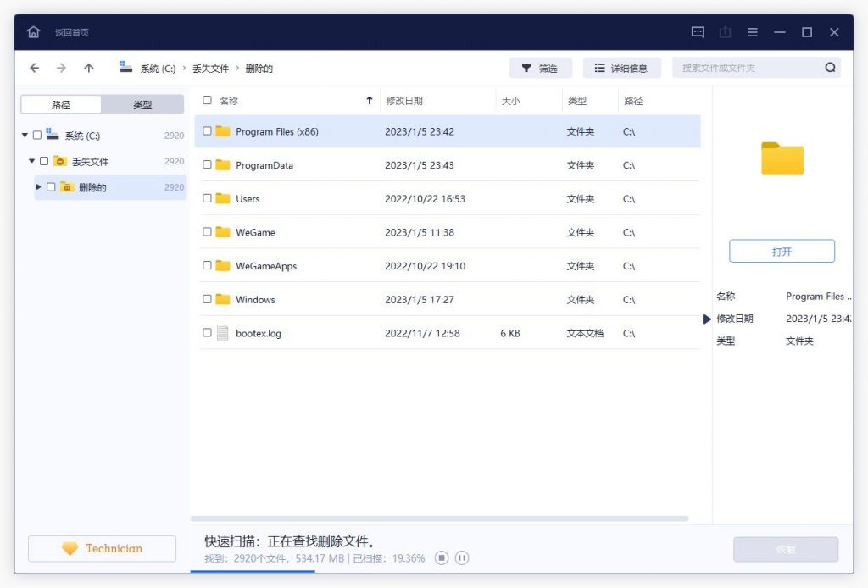Viewport: 868px width, 588px height.
Task: Click the search magnifier icon
Action: click(831, 67)
